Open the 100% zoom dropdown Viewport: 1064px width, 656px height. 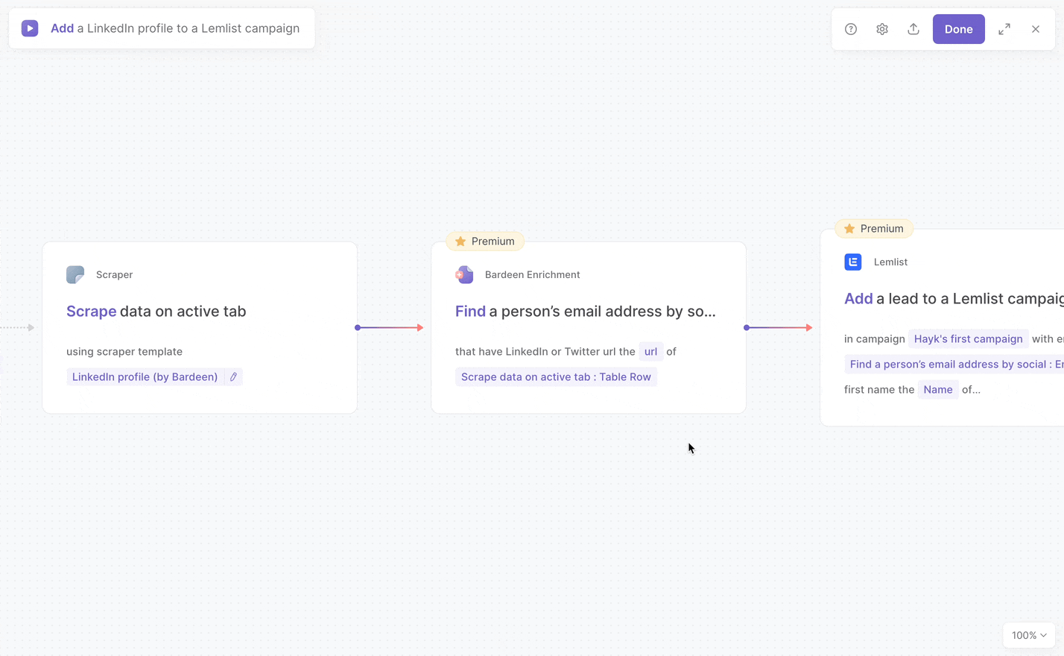pos(1029,635)
